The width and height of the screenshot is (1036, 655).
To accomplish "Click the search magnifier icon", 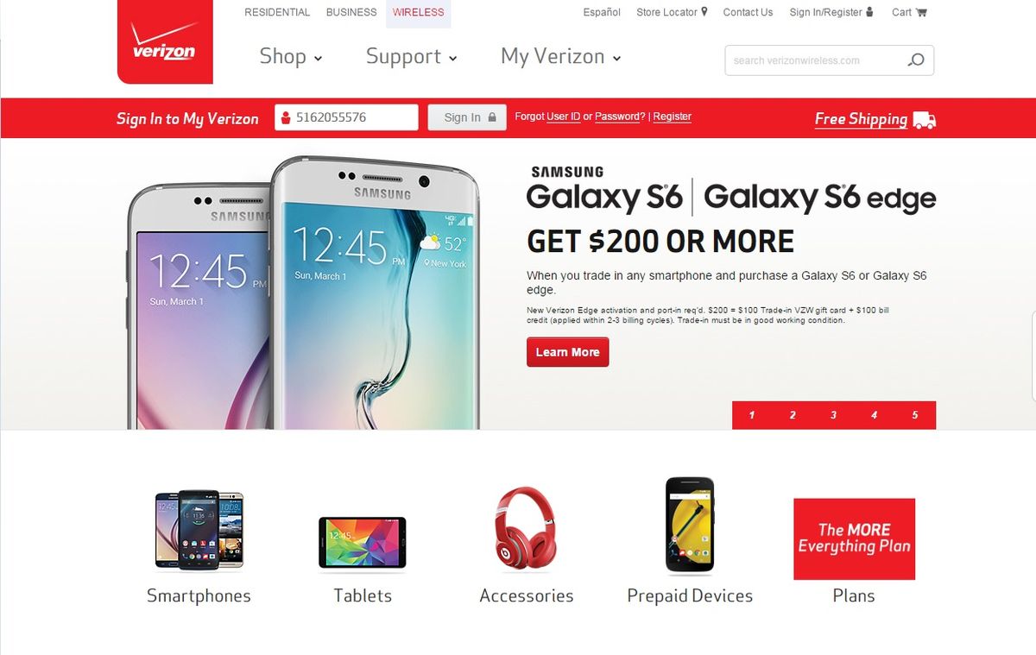I will pos(916,60).
